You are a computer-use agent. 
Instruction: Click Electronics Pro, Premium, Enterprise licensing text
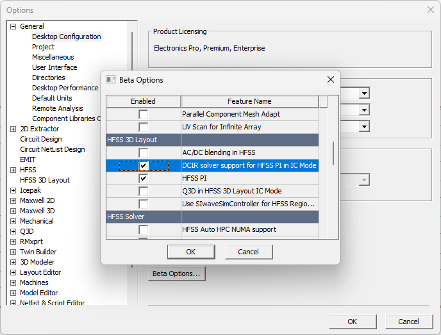click(x=209, y=48)
